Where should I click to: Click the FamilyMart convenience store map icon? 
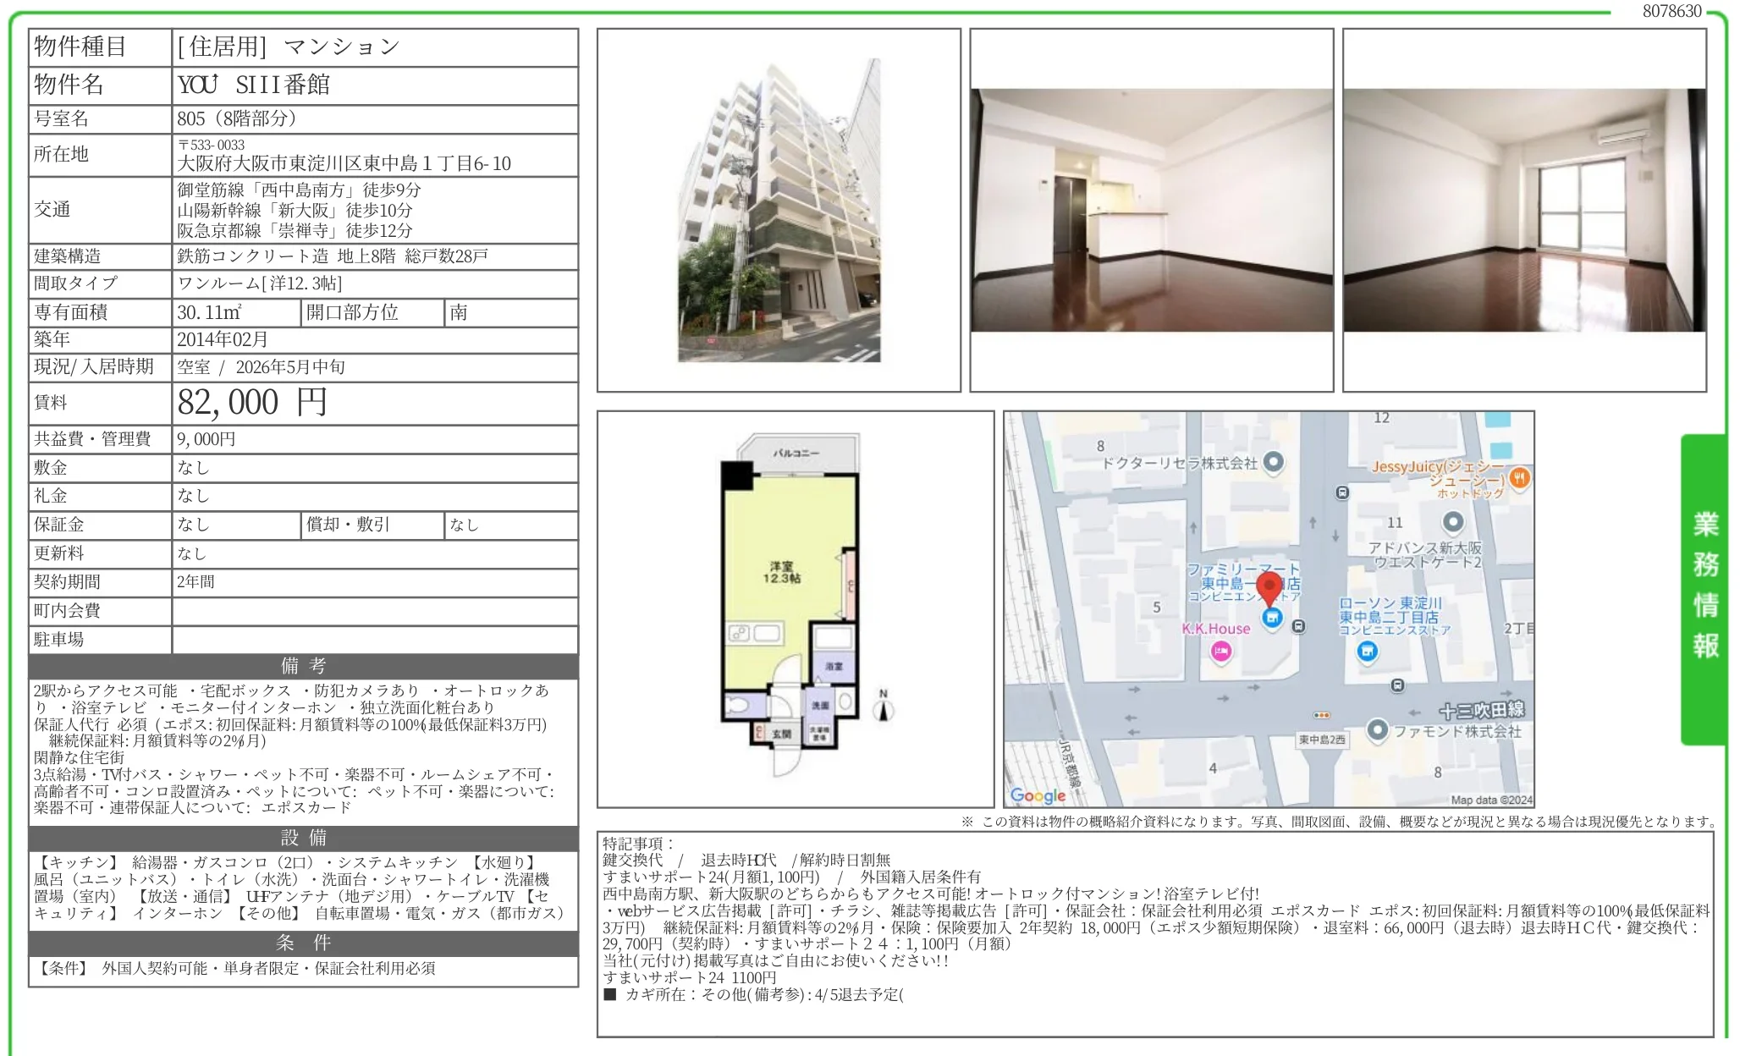(1272, 617)
